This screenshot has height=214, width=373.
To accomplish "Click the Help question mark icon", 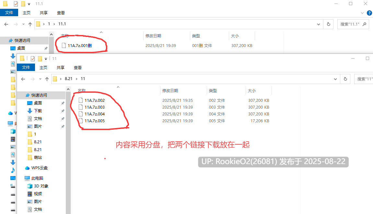I will click(369, 13).
